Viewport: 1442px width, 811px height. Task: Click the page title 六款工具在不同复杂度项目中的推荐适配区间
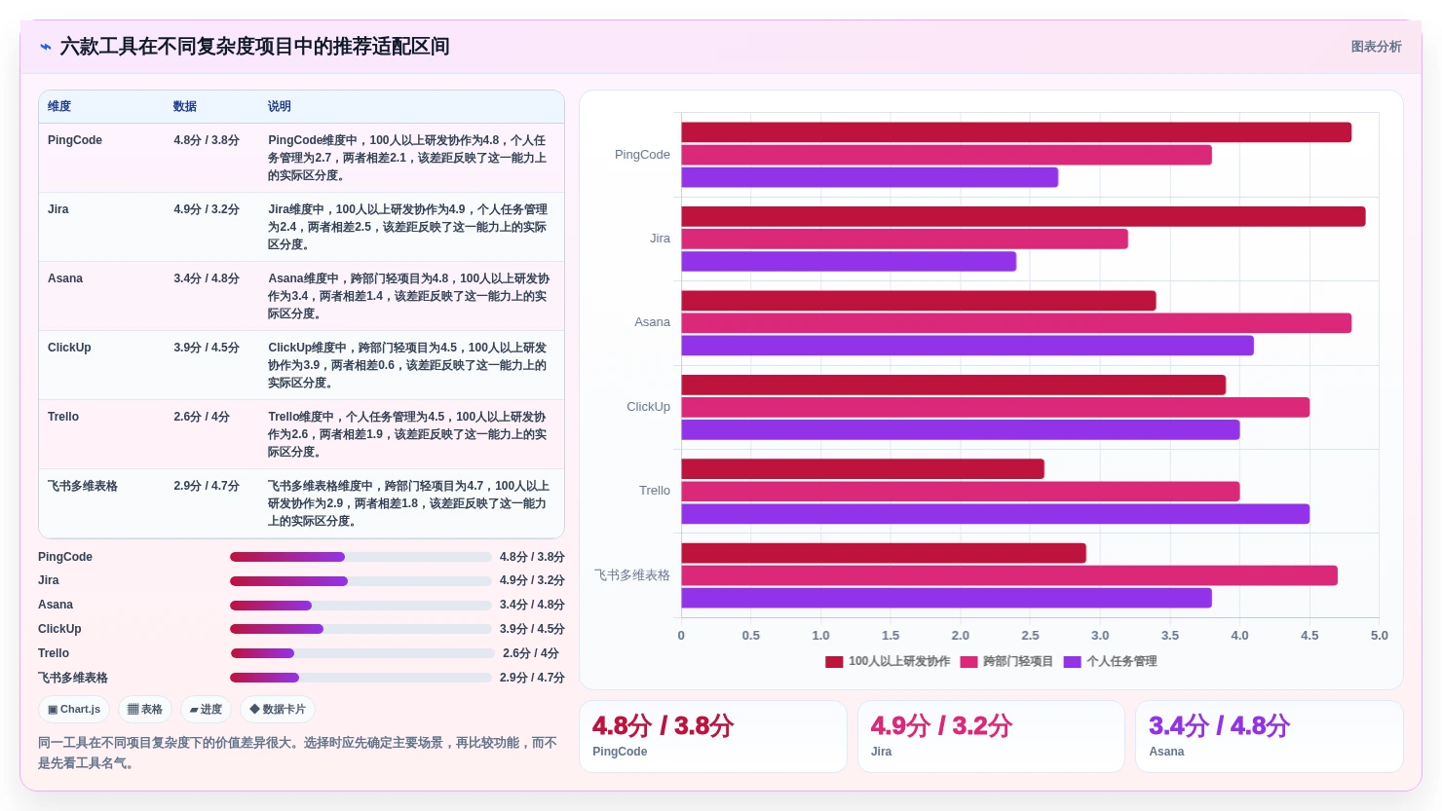pos(254,47)
